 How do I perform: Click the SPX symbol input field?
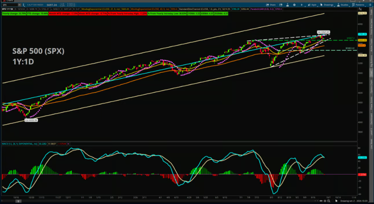[9, 5]
